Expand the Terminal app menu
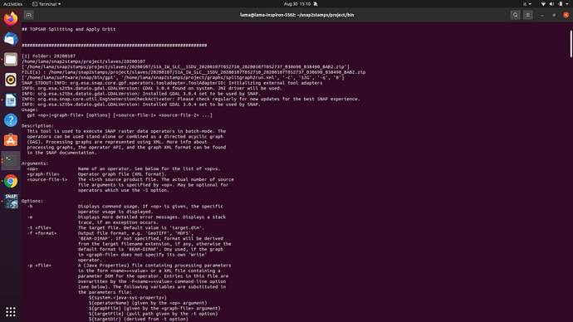 pyautogui.click(x=47, y=4)
